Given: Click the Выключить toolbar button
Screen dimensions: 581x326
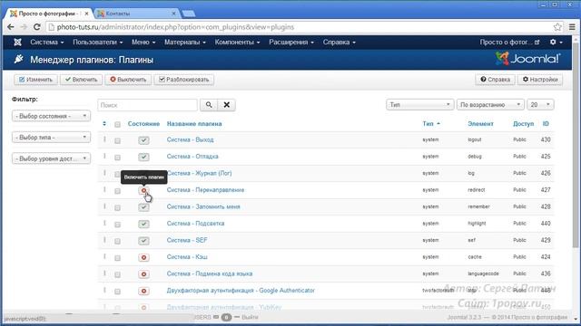Looking at the screenshot, I should click(128, 80).
